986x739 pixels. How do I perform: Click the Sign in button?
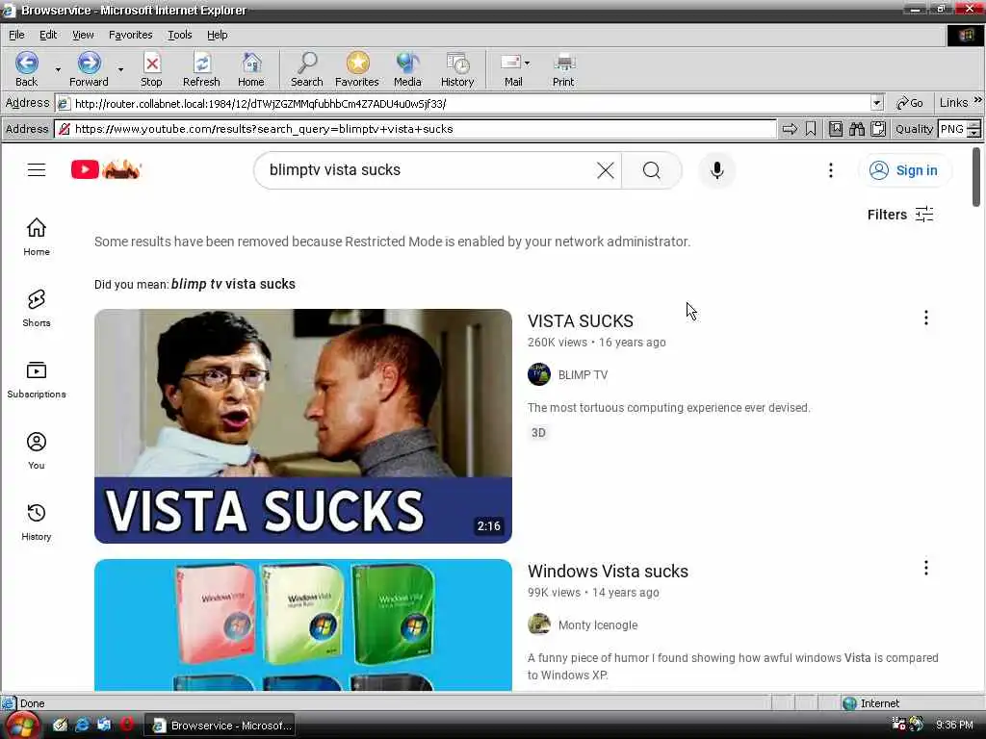(904, 170)
